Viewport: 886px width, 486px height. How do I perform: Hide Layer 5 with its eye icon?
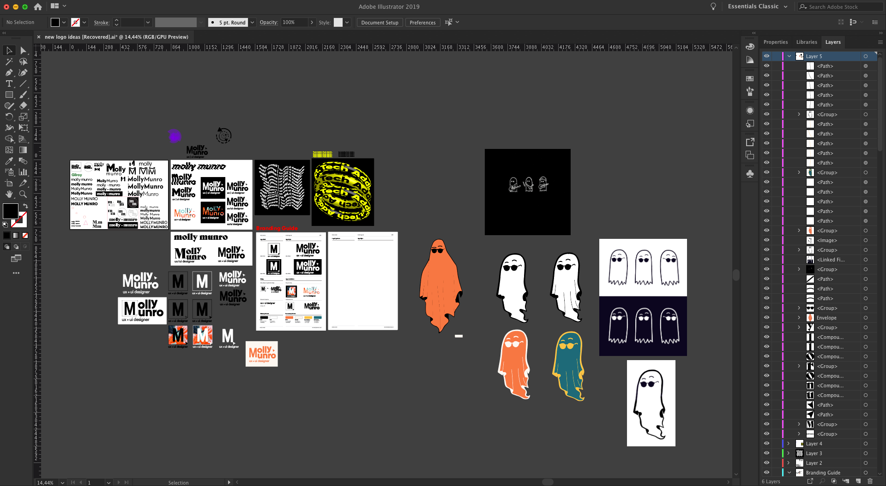point(766,56)
